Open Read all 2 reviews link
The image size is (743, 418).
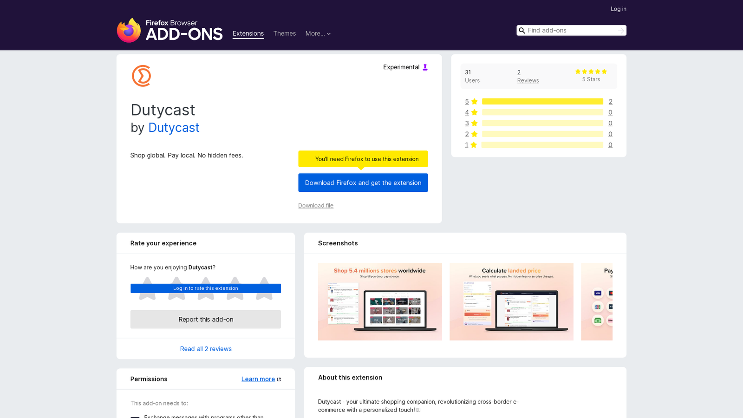click(x=206, y=349)
